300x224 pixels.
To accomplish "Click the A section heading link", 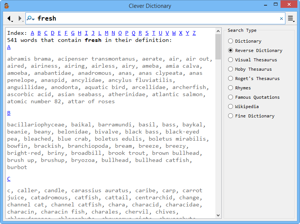I will coord(9,47).
